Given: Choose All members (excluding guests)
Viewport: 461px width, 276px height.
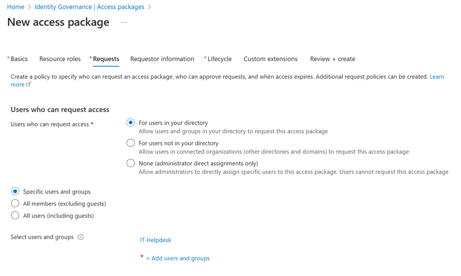Looking at the screenshot, I should [15, 204].
